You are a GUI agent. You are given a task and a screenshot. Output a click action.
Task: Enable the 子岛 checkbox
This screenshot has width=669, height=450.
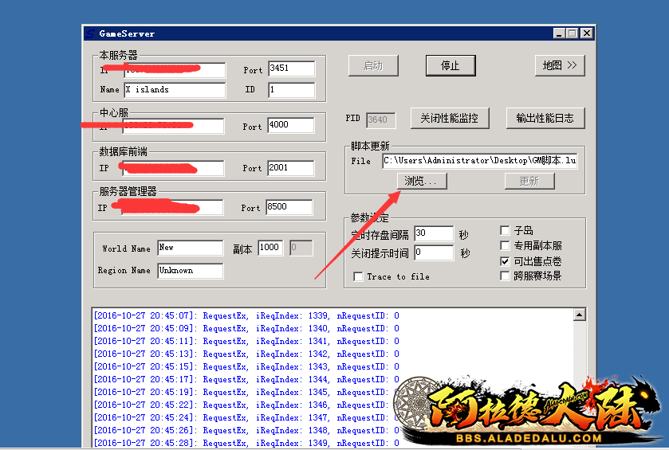pos(505,231)
